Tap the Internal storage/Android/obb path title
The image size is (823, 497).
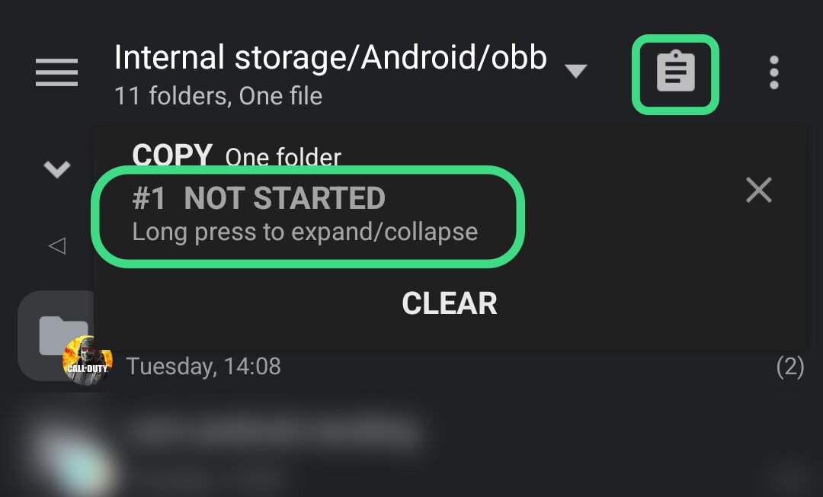coord(330,56)
